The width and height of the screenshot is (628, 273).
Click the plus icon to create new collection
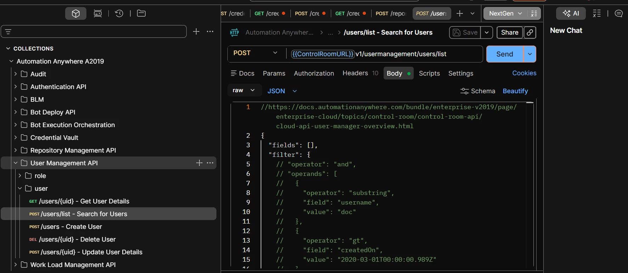click(x=196, y=31)
